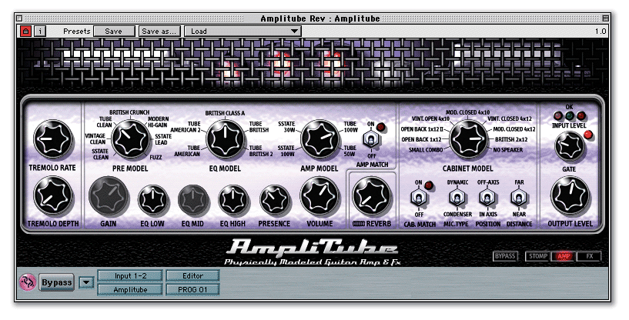
Task: Select British Class A EQ model label
Action: (225, 113)
